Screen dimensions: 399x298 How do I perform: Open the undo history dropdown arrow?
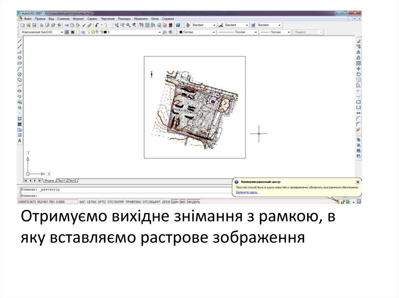tap(102, 25)
